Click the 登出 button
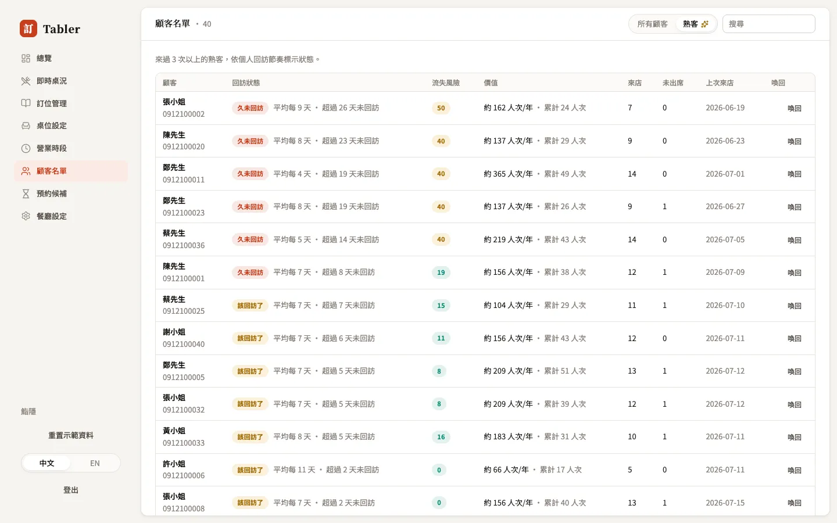This screenshot has width=837, height=523. coord(71,490)
